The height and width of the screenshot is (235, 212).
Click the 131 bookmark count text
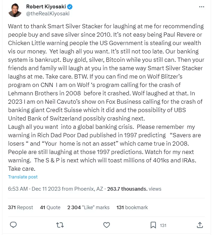click(132, 207)
